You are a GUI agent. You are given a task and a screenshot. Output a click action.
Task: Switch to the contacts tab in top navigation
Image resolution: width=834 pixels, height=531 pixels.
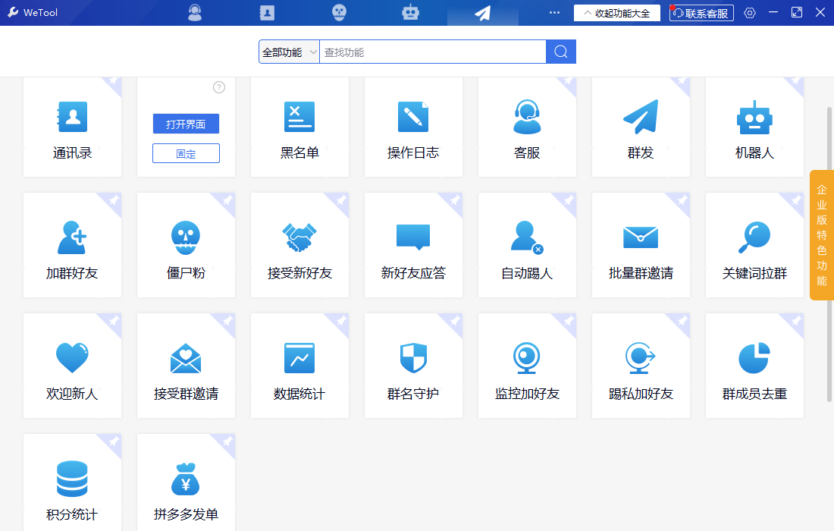click(266, 12)
